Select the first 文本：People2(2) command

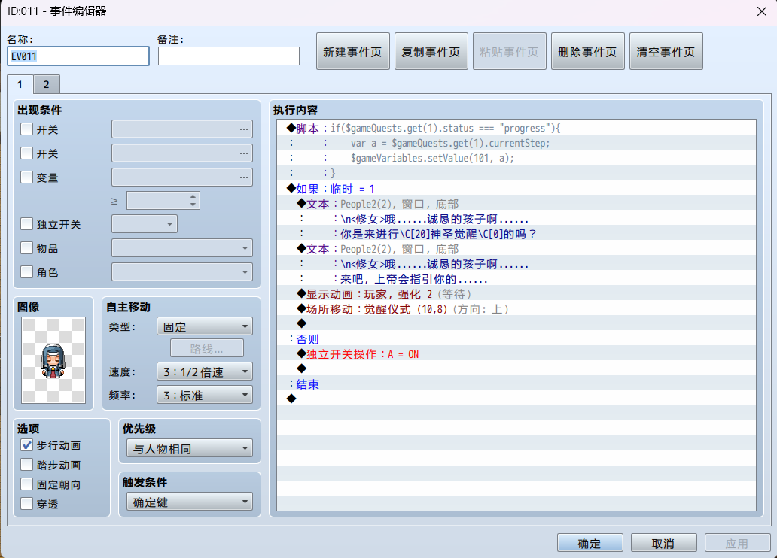[x=516, y=204]
